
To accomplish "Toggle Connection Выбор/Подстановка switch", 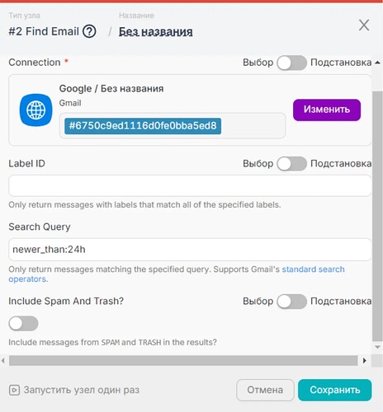I will tap(291, 63).
